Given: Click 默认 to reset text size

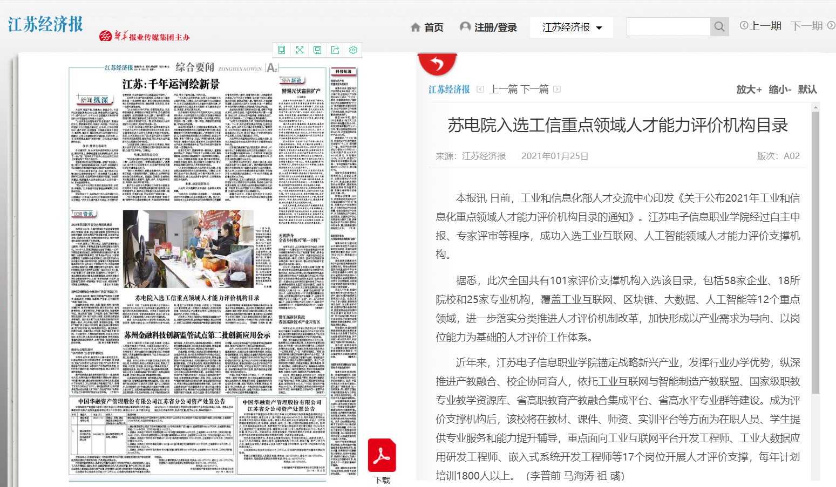Looking at the screenshot, I should pyautogui.click(x=807, y=90).
